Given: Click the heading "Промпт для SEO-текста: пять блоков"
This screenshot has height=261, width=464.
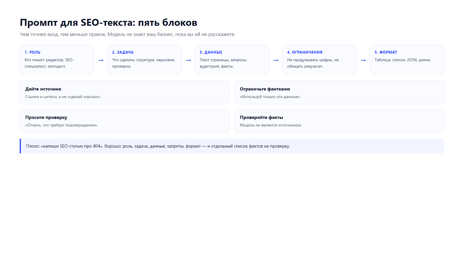Looking at the screenshot, I should (x=108, y=23).
